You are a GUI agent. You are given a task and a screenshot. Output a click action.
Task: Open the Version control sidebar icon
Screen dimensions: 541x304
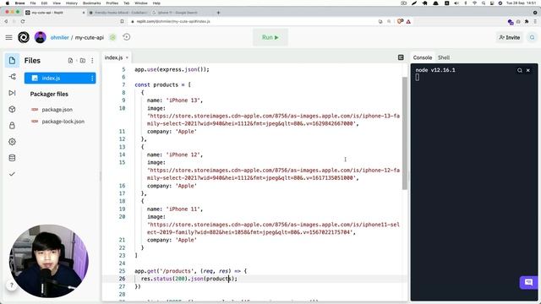12,77
